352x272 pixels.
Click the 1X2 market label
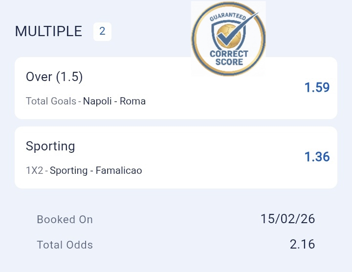(x=34, y=171)
